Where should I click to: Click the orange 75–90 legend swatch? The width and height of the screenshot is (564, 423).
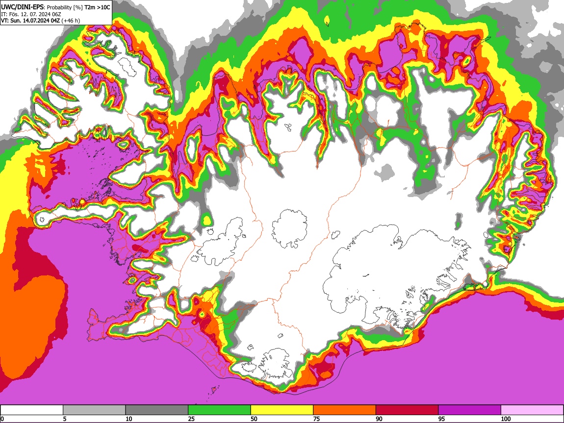pyautogui.click(x=345, y=410)
